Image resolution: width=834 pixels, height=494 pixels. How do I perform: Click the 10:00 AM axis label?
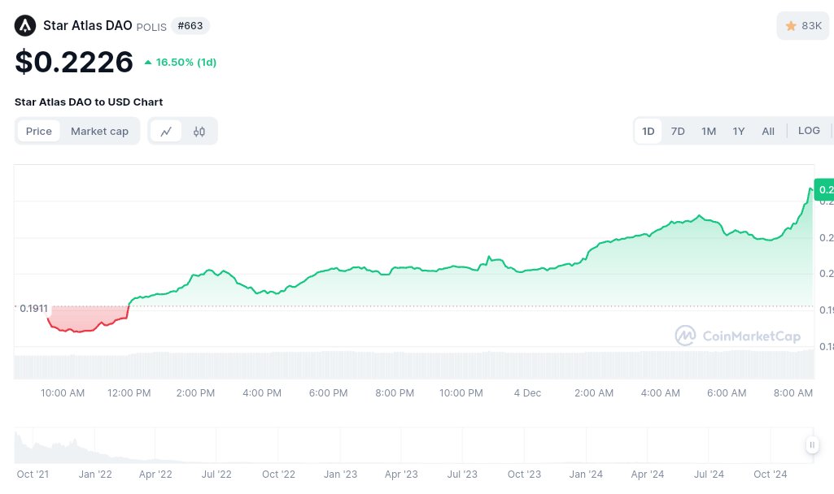tap(63, 393)
